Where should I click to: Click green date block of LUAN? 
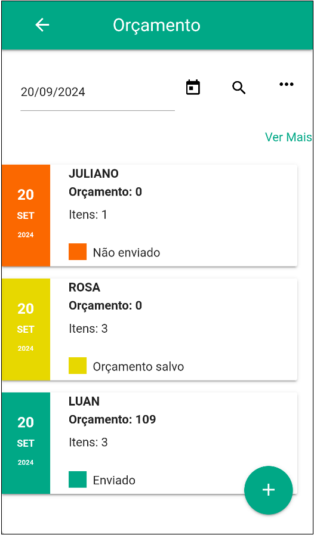(x=26, y=443)
